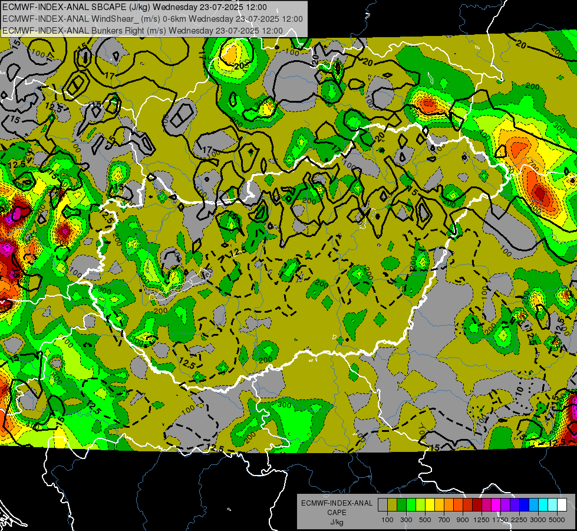Pick the white swatch at the legend end

pos(562,504)
